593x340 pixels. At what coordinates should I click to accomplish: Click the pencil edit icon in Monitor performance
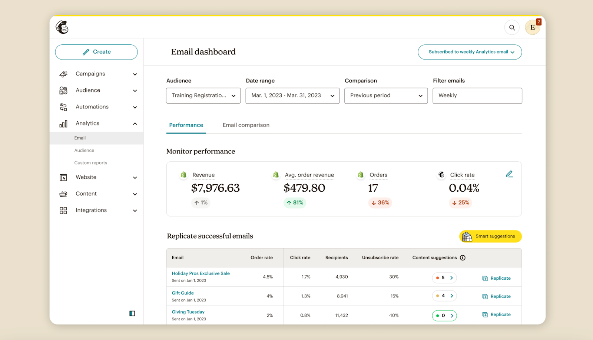(x=509, y=174)
